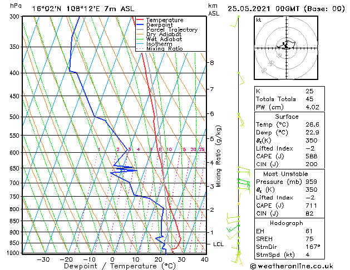Click the red Temperature legend line swatch
The width and height of the screenshot is (350, 270).
[x=140, y=20]
